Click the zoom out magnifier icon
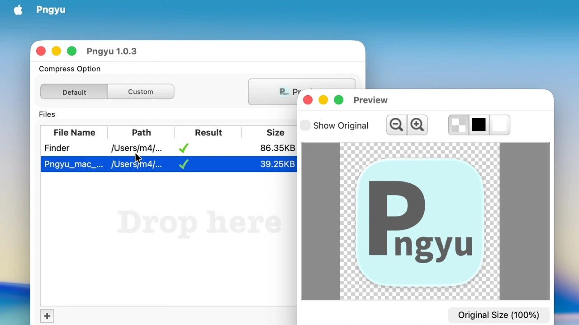This screenshot has width=579, height=325. (396, 125)
